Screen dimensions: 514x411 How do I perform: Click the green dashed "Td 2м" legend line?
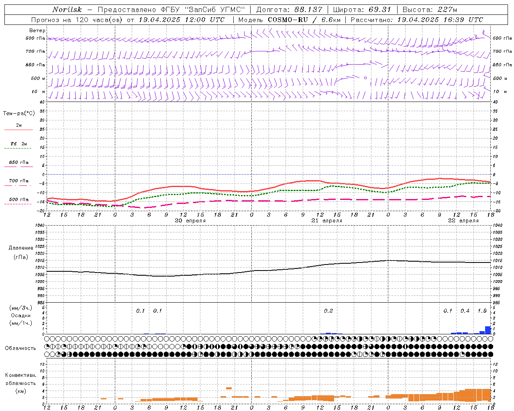coord(18,149)
